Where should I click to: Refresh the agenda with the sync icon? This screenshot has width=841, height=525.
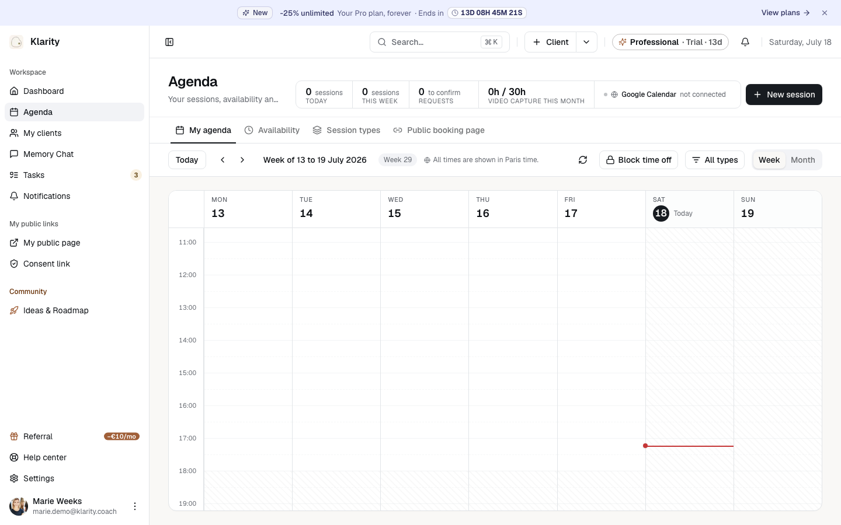(583, 160)
